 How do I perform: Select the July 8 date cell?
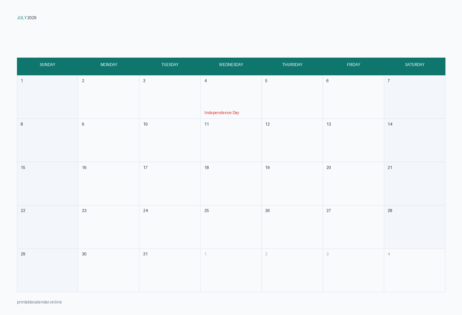pyautogui.click(x=47, y=140)
